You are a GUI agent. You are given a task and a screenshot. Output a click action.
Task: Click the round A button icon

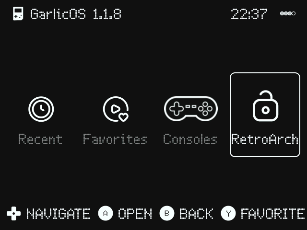pos(106,213)
